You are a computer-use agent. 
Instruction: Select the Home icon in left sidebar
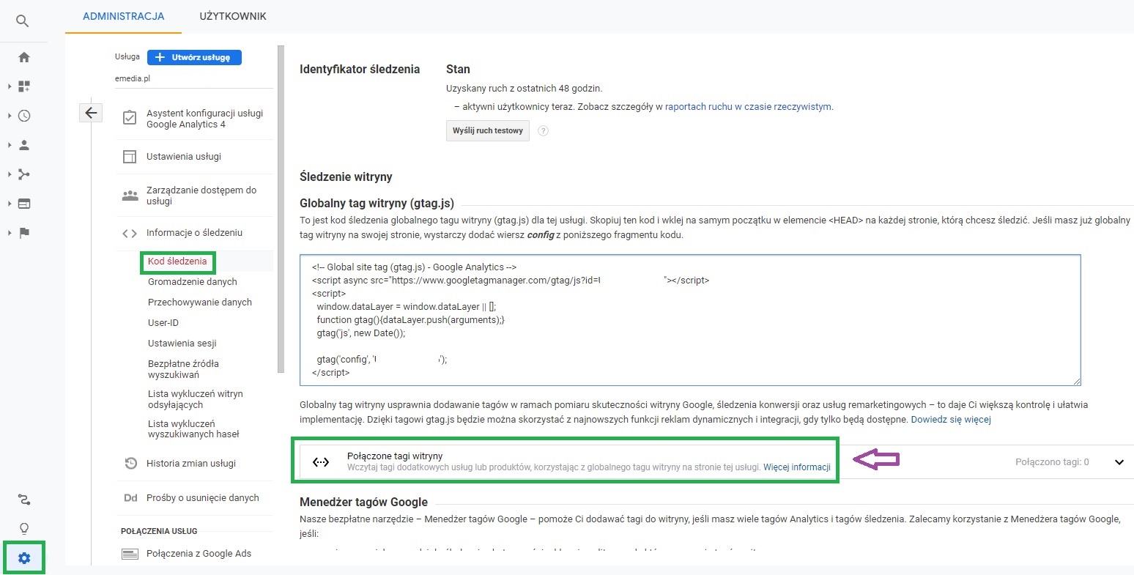[24, 56]
